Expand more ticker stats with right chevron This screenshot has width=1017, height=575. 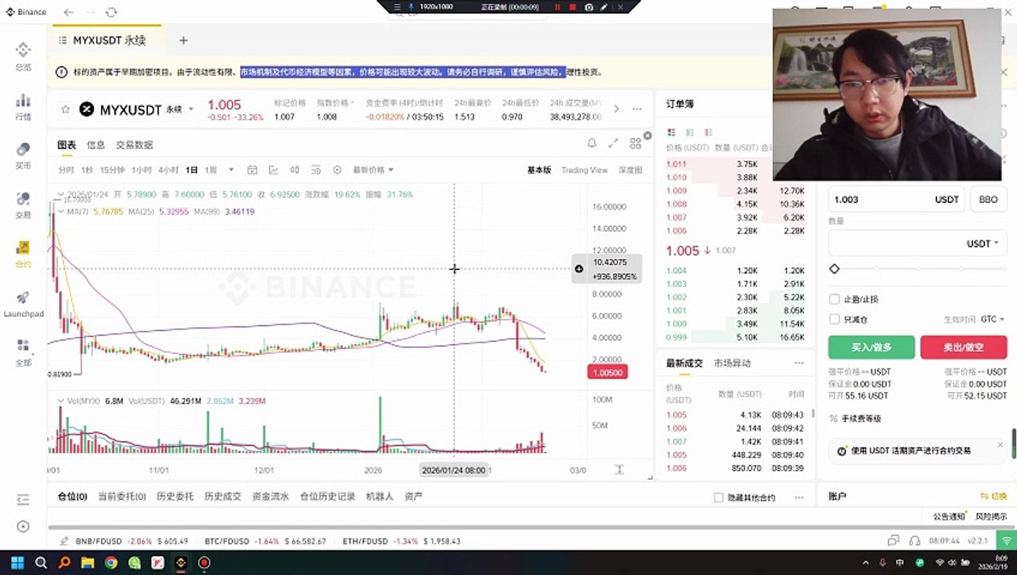(x=616, y=109)
